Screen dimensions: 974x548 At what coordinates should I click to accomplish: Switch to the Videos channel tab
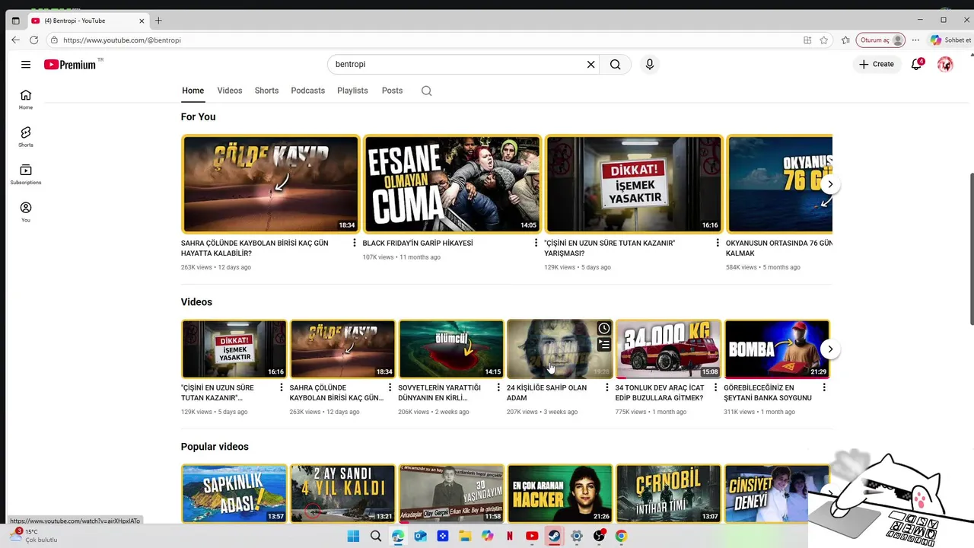pos(230,91)
